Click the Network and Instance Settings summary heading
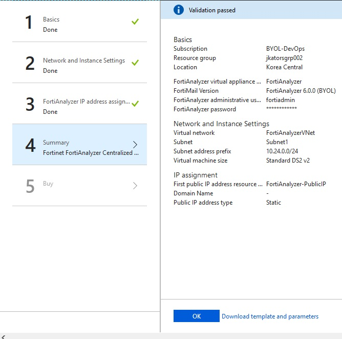The height and width of the screenshot is (339, 342). [221, 124]
